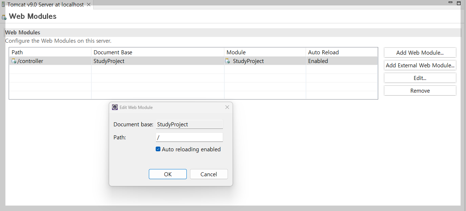Uncheck Auto reloading enabled checkbox
The image size is (466, 211).
coord(158,149)
